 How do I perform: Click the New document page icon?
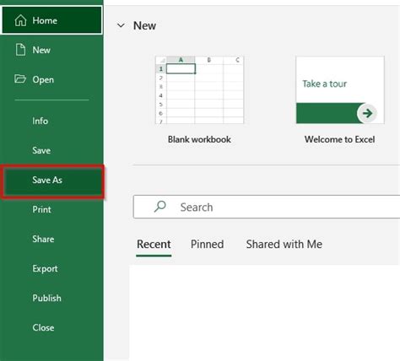point(20,50)
